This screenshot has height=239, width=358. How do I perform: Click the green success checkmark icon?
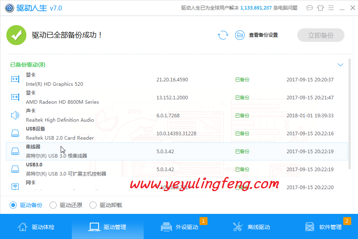16,35
